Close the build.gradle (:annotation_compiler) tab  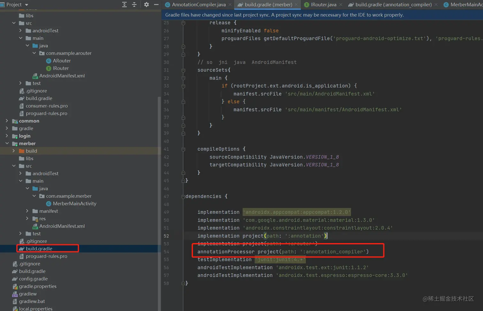point(436,5)
